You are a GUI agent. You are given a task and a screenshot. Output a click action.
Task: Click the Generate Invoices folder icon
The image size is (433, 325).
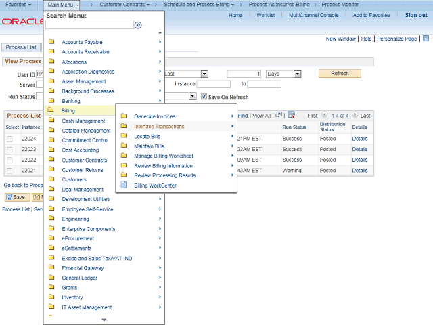tap(124, 116)
